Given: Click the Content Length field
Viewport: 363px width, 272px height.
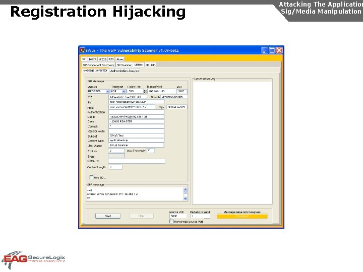Looking at the screenshot, I should coord(115,167).
